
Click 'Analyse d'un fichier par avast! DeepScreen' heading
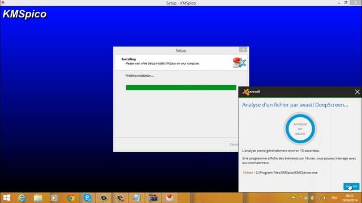[x=295, y=105]
